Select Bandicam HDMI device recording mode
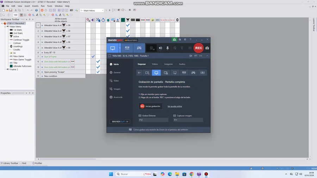The image size is (317, 178). [127, 48]
